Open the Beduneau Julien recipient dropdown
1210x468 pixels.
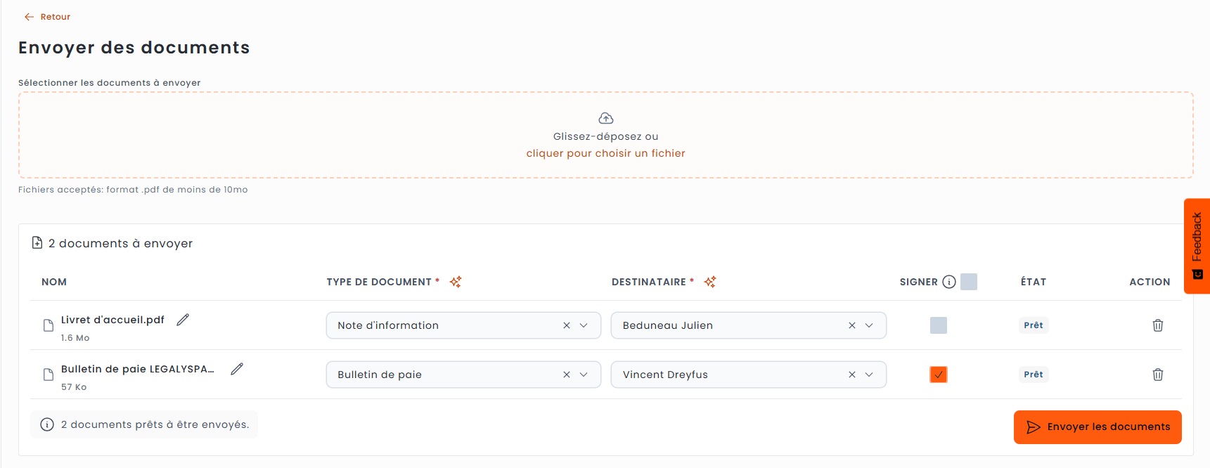[869, 325]
